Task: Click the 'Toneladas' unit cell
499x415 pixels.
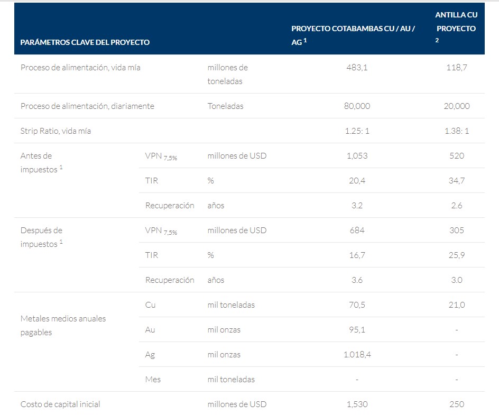Action: coord(225,106)
